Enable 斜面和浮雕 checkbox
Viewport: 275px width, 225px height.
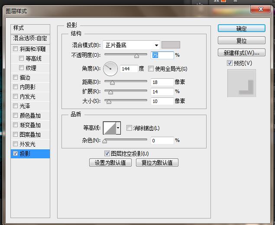[x=16, y=48]
